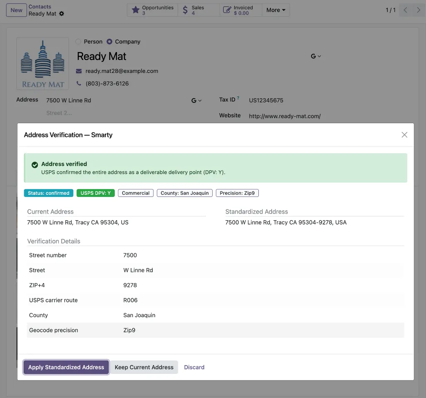Go to previous record arrow
This screenshot has height=398, width=426.
[405, 10]
